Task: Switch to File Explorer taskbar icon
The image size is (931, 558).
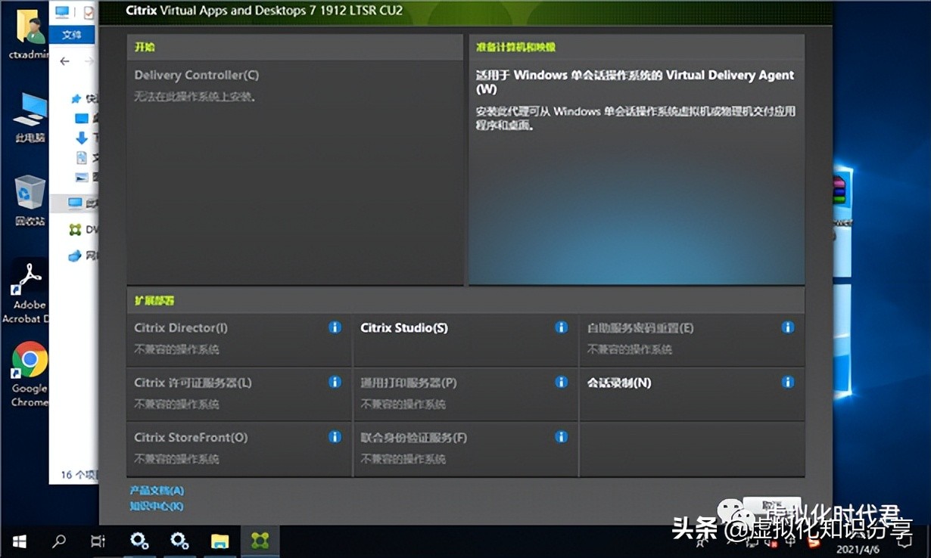Action: coord(220,541)
